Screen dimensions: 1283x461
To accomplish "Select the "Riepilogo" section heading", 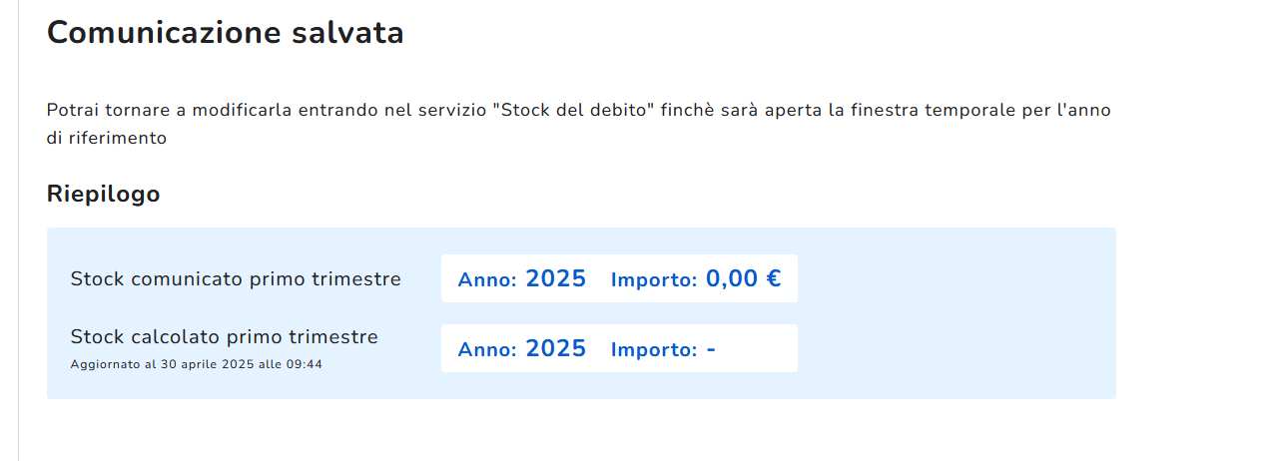I will (104, 194).
